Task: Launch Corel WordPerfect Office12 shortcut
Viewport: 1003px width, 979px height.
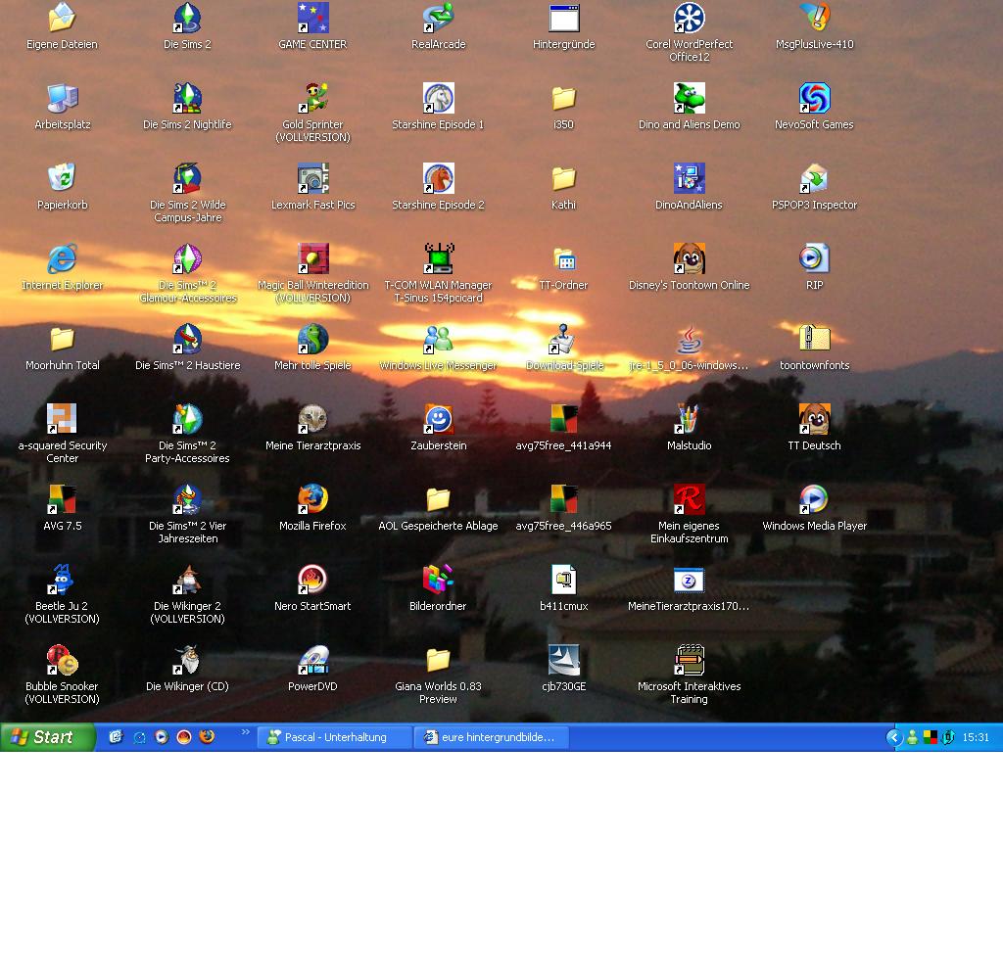Action: tap(689, 19)
